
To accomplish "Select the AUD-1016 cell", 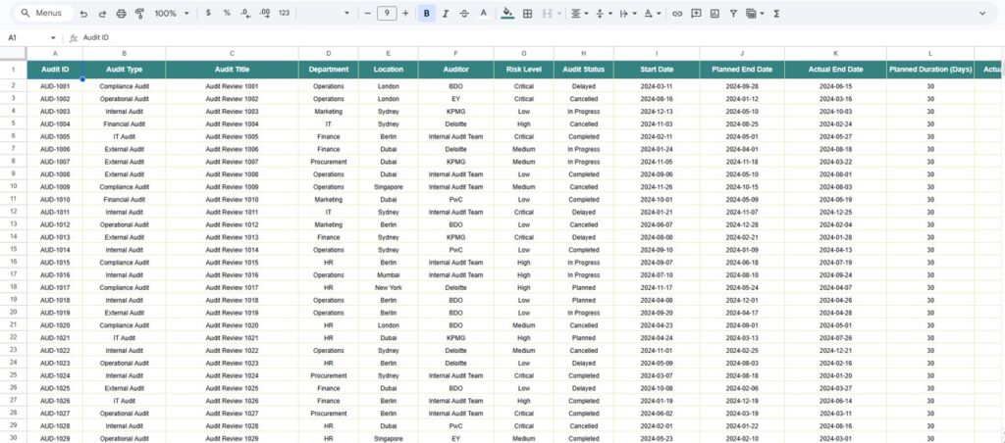I will pyautogui.click(x=55, y=274).
